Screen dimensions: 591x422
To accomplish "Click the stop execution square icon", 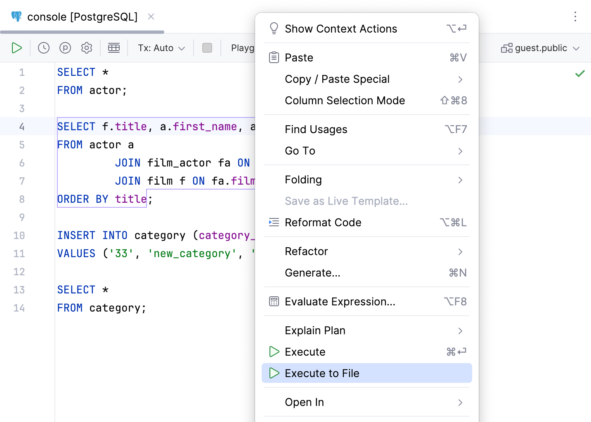I will pyautogui.click(x=207, y=48).
